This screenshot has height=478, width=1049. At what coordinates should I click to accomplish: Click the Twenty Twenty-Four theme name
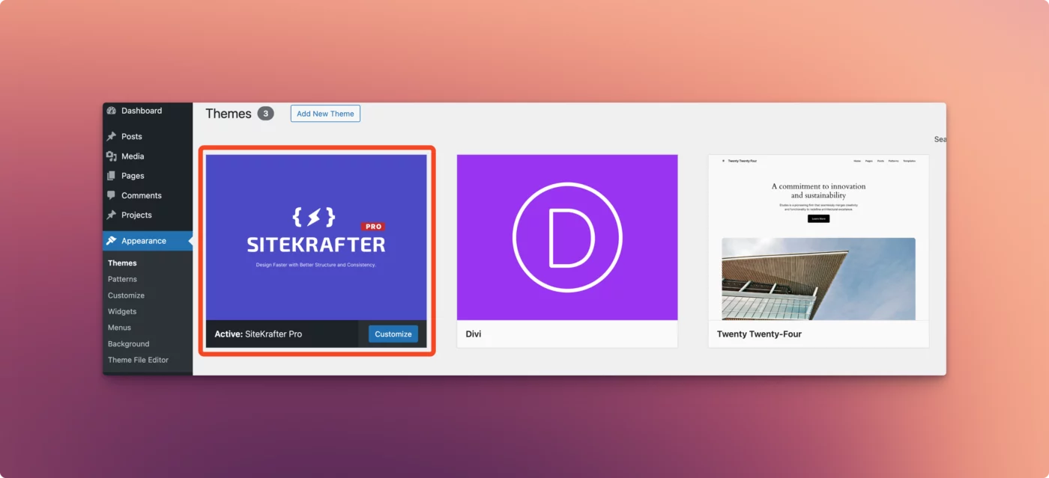click(759, 334)
